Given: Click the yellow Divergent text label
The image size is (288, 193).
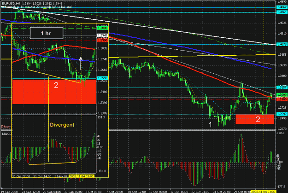Looking at the screenshot, I should pyautogui.click(x=62, y=125).
